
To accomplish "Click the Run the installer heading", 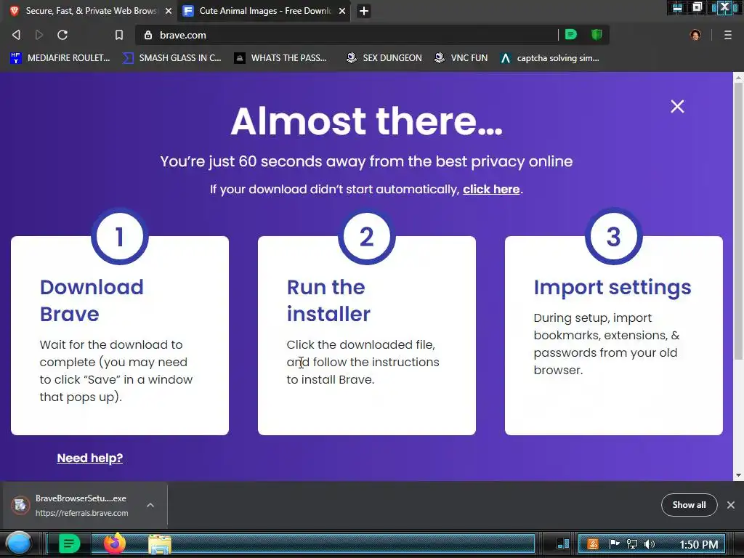I will (x=328, y=300).
